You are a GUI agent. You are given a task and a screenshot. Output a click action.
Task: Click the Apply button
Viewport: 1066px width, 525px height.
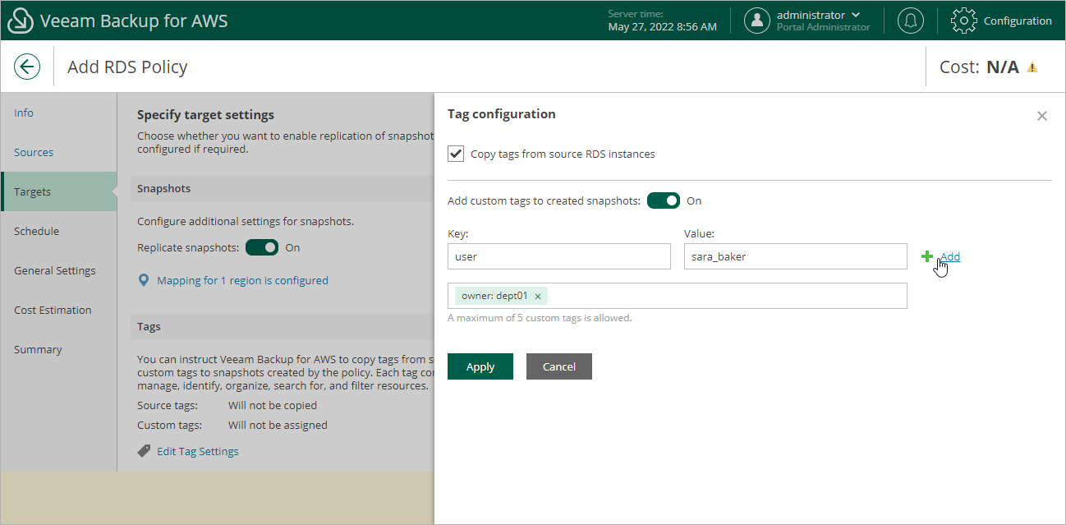click(x=480, y=366)
